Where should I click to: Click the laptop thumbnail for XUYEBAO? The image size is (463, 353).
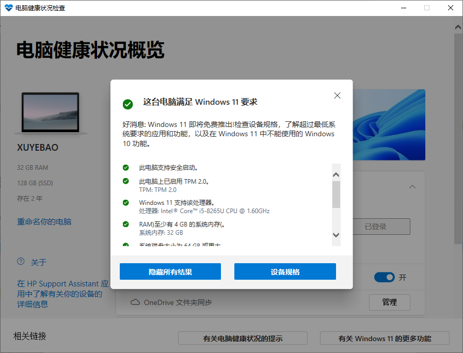coord(50,112)
